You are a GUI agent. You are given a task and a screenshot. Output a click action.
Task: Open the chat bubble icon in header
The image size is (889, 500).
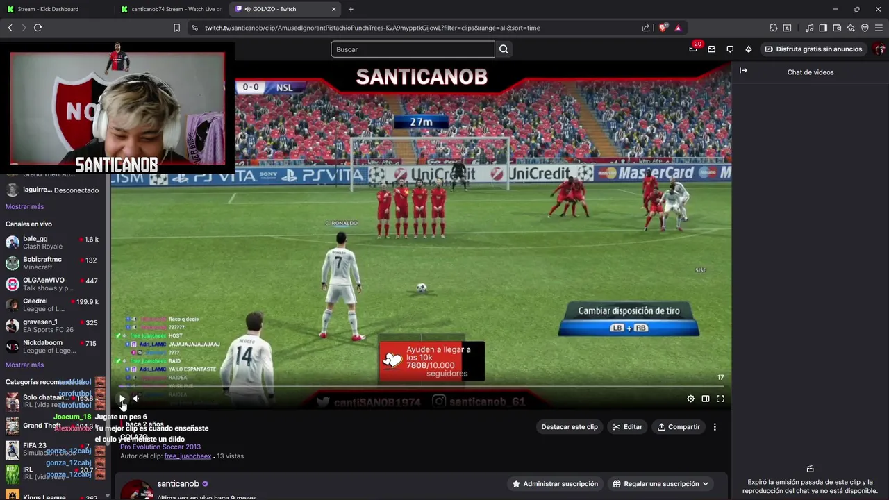click(730, 49)
